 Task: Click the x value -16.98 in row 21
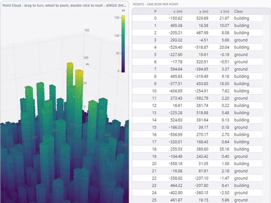(176, 171)
